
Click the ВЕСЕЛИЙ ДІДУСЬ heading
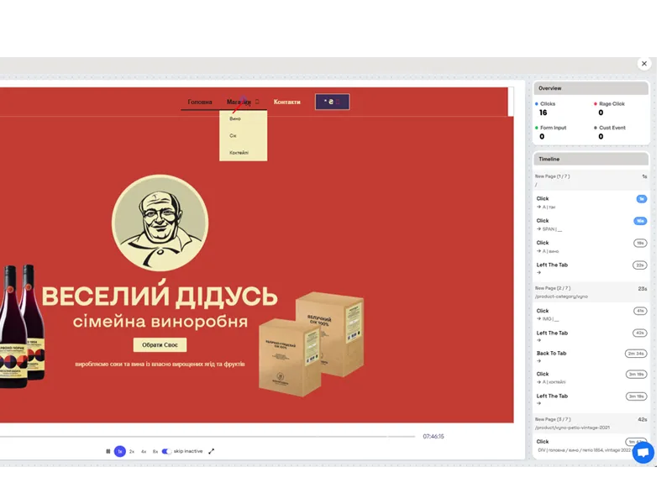pos(160,295)
